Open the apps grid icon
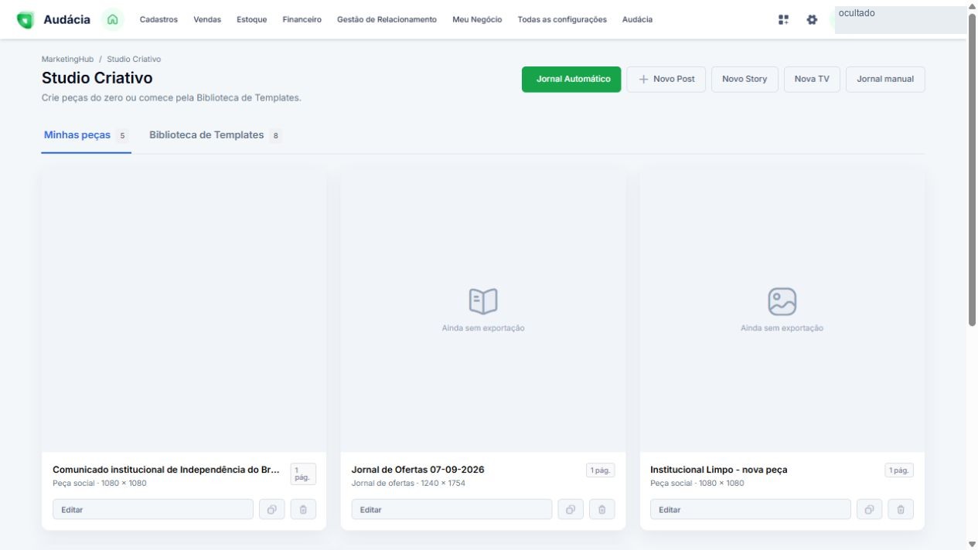The height and width of the screenshot is (550, 978). click(x=784, y=19)
